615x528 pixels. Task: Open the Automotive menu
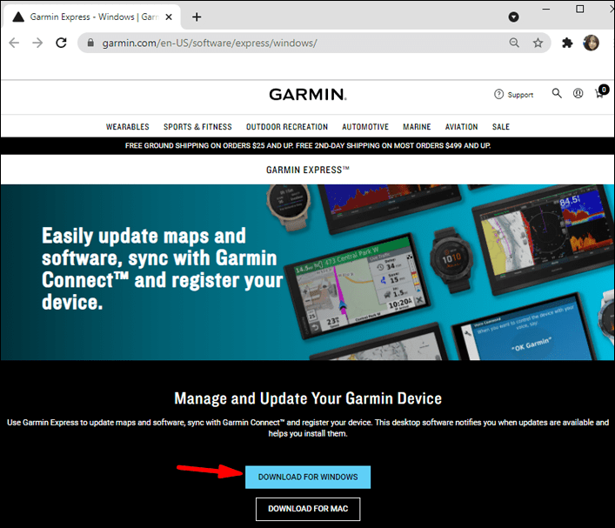[365, 127]
